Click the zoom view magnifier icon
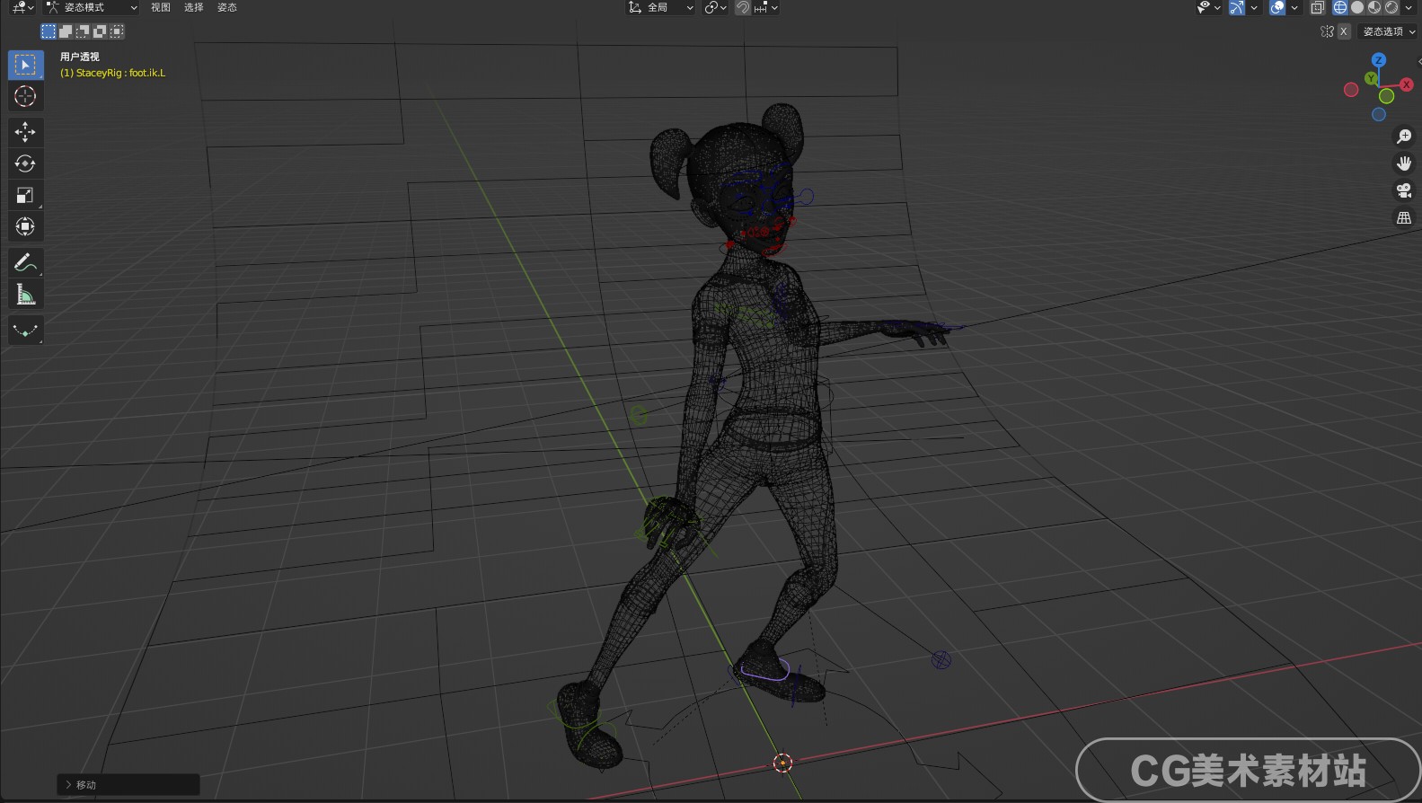The image size is (1422, 803). pos(1403,137)
